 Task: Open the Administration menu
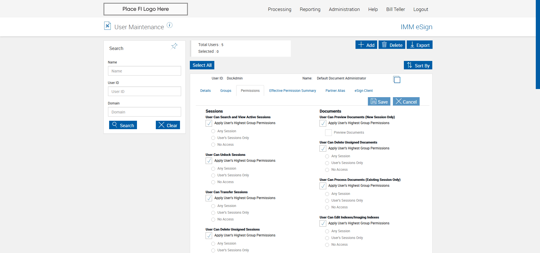tap(344, 9)
